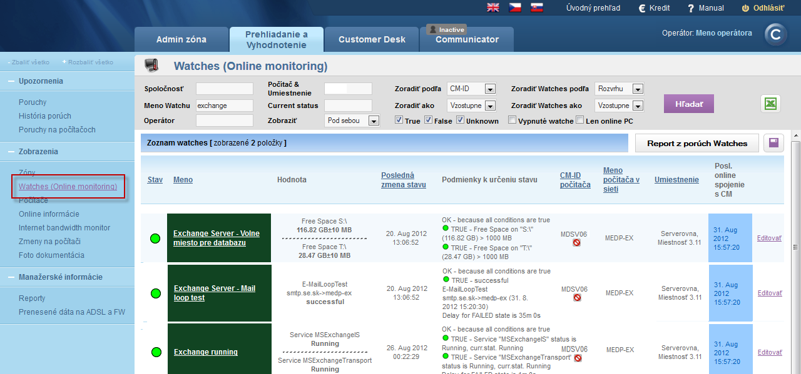
Task: Enable Len online PC checkbox
Action: 579,121
